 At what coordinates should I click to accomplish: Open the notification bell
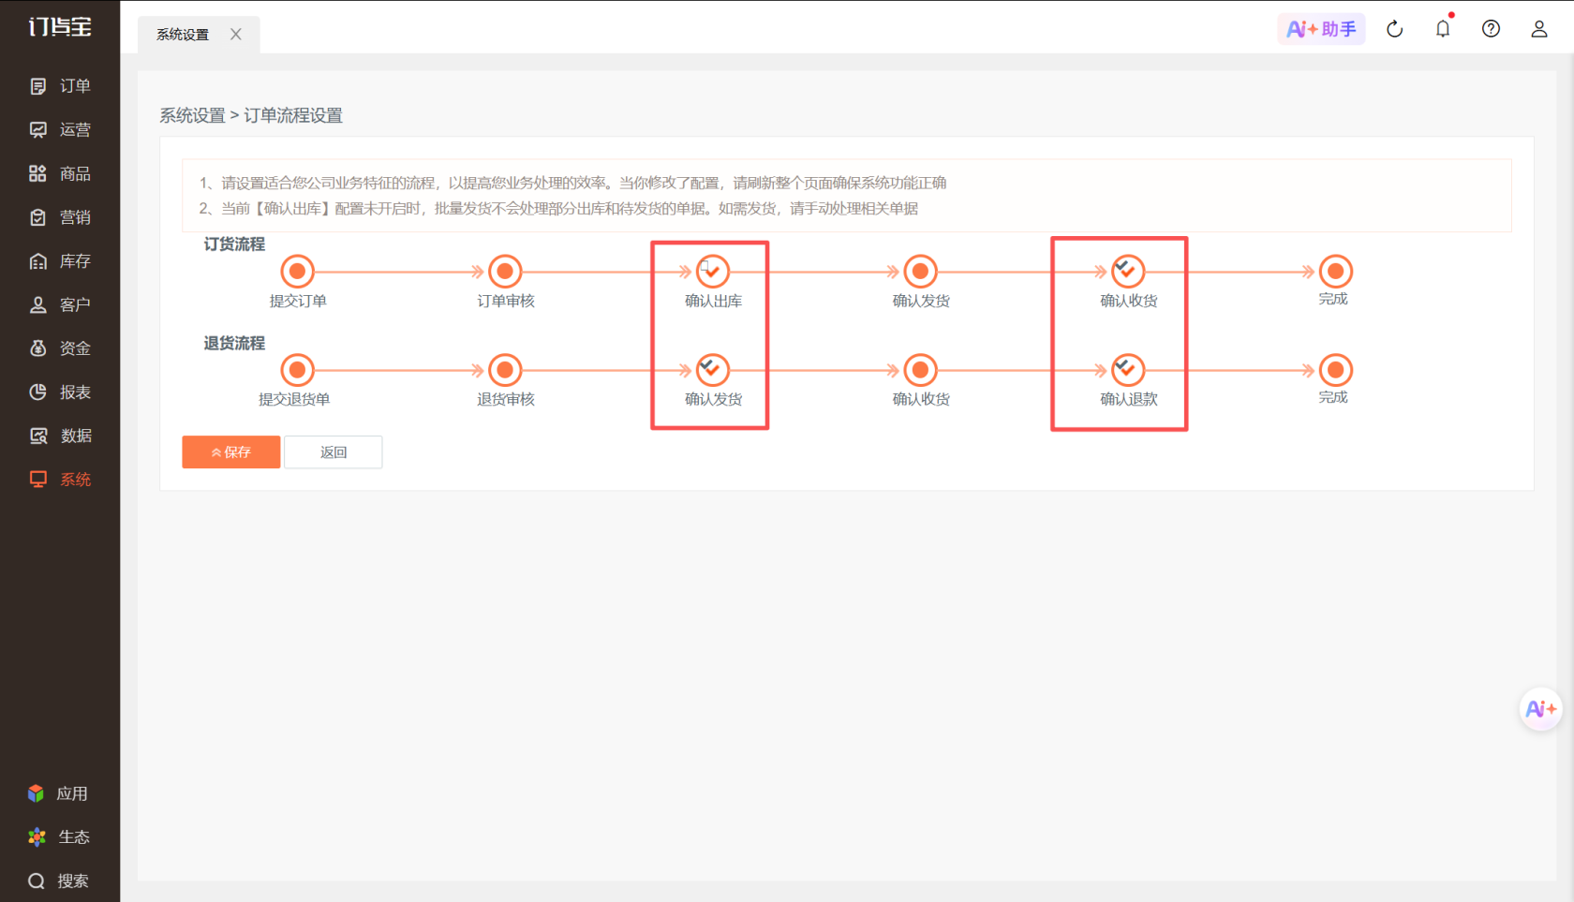[x=1443, y=29]
